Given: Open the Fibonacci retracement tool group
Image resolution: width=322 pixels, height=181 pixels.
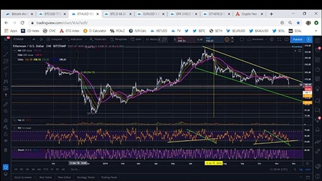Looking at the screenshot, I should tap(6, 61).
